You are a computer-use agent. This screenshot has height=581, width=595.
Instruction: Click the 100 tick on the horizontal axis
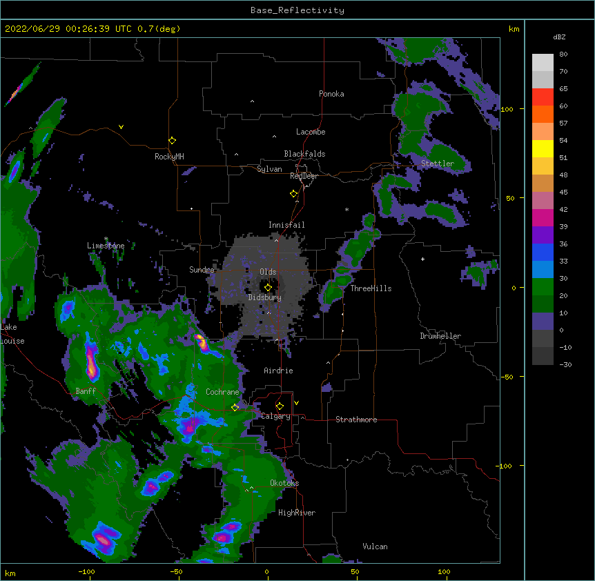coord(444,572)
